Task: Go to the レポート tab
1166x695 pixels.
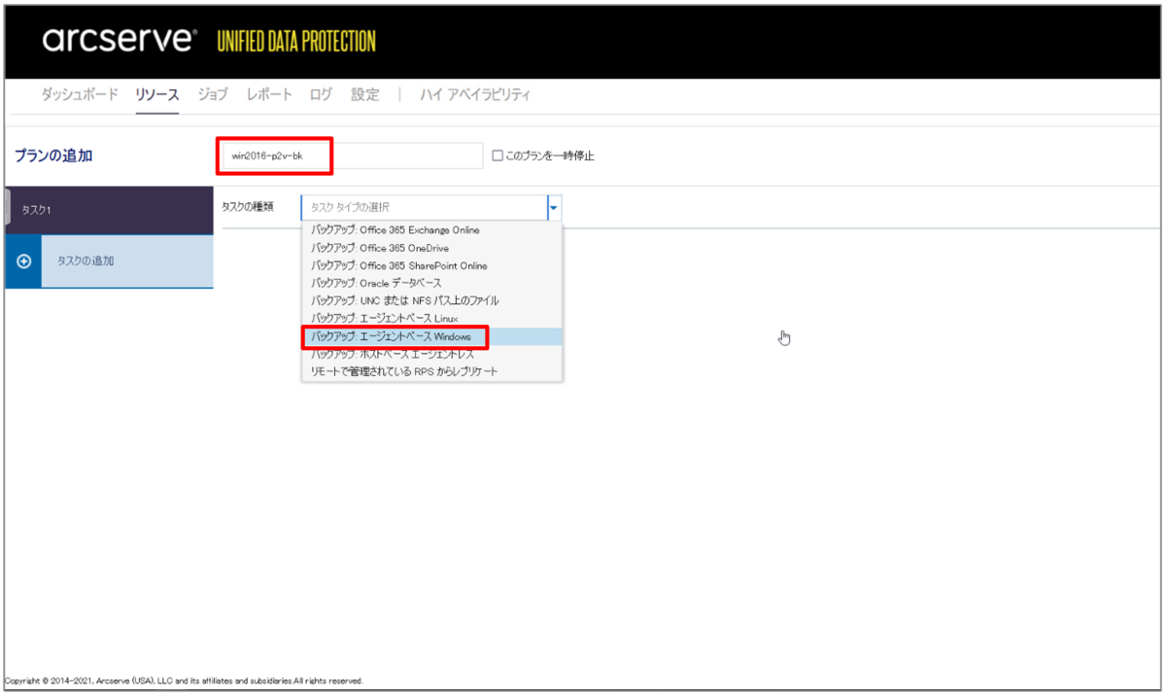Action: [x=269, y=94]
